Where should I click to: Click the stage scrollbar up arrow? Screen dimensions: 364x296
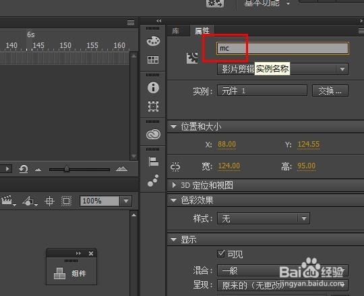(133, 215)
